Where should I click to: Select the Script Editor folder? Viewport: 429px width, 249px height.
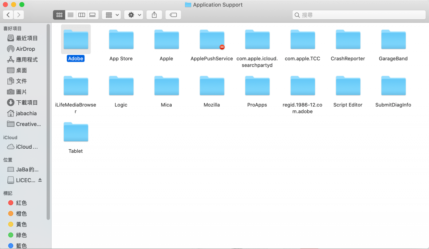pyautogui.click(x=348, y=86)
